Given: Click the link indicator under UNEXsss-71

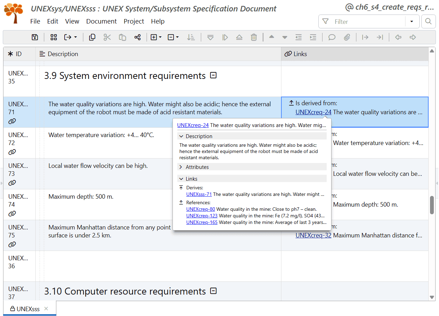Looking at the screenshot, I should click(12, 121).
